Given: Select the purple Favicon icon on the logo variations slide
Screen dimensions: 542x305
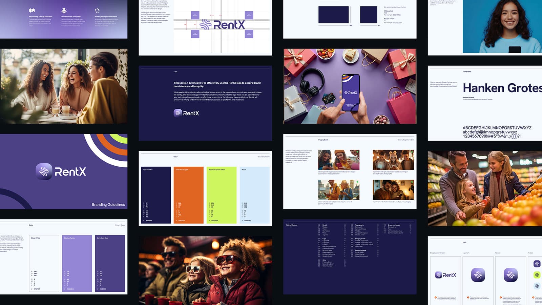Looking at the screenshot, I should tap(512, 275).
